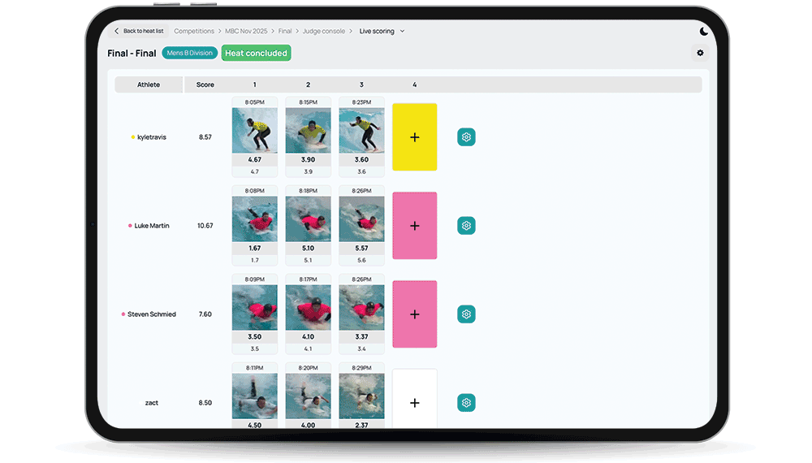Go to Competitions breadcrumb
The width and height of the screenshot is (812, 463).
(x=194, y=32)
